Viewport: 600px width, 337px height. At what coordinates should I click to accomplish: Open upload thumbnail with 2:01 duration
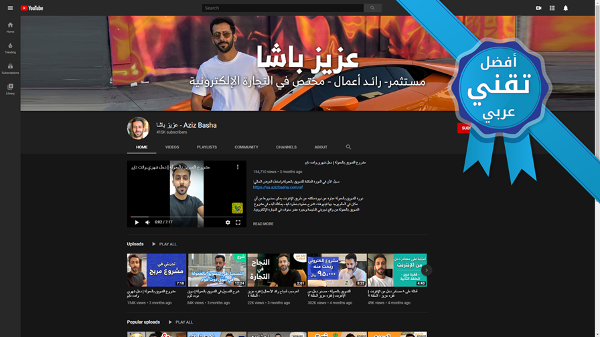tap(277, 270)
